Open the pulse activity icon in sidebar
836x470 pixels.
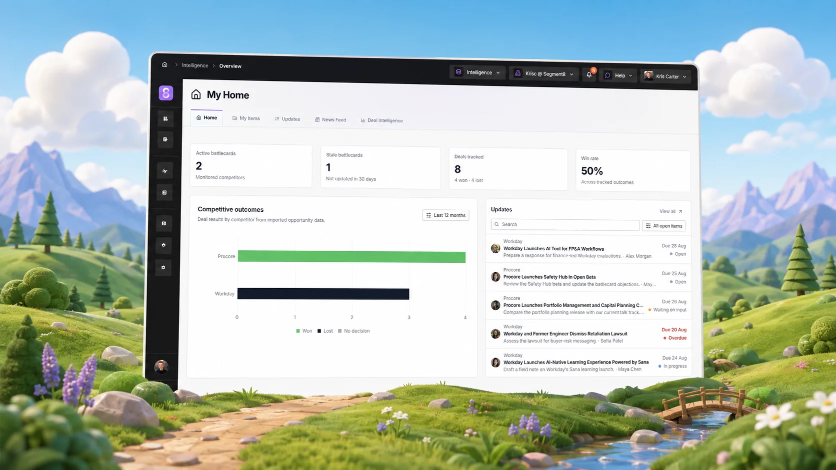164,171
